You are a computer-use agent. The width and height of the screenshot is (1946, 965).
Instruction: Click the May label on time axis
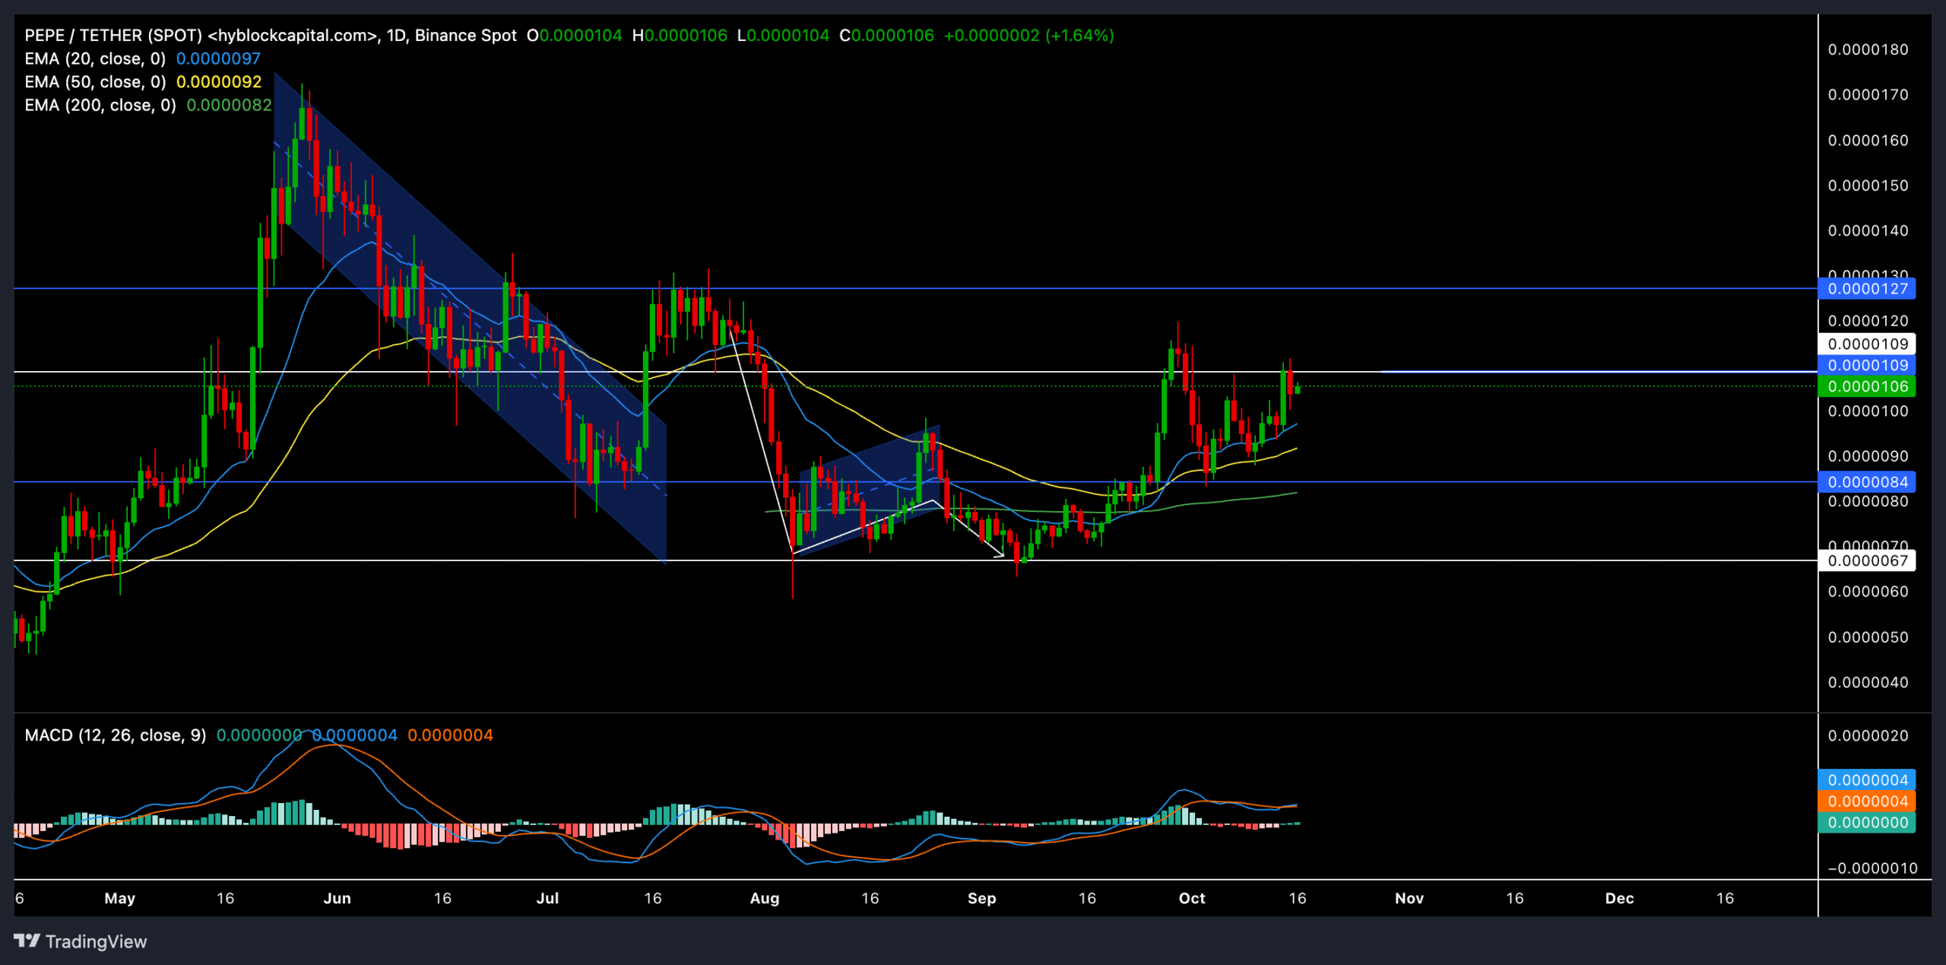click(x=119, y=898)
